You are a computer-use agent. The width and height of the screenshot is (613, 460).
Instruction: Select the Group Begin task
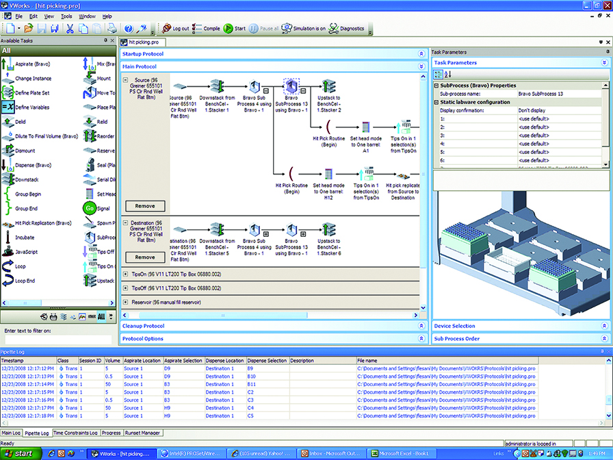[x=21, y=194]
